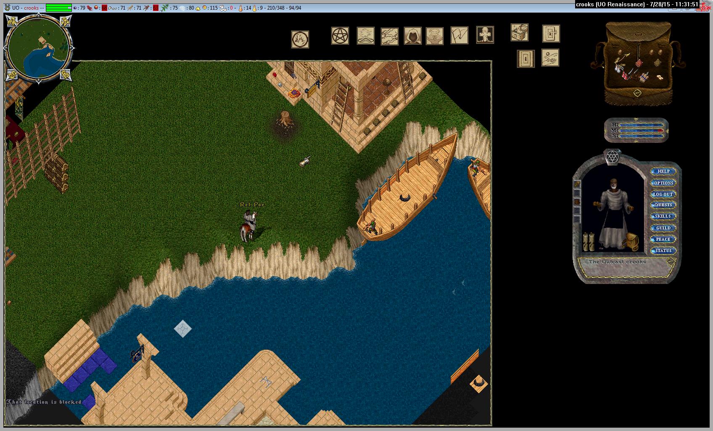Screen dimensions: 713x431
Task: Click the Help paperdoll button
Action: point(663,171)
